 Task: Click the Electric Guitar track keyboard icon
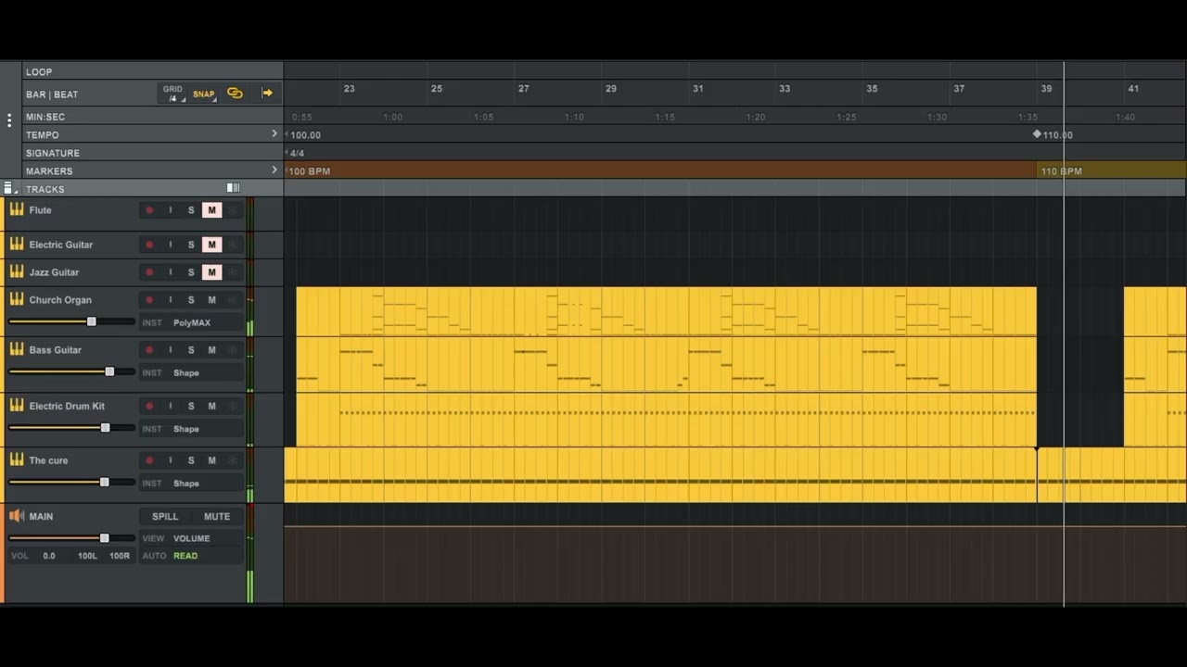pyautogui.click(x=17, y=244)
